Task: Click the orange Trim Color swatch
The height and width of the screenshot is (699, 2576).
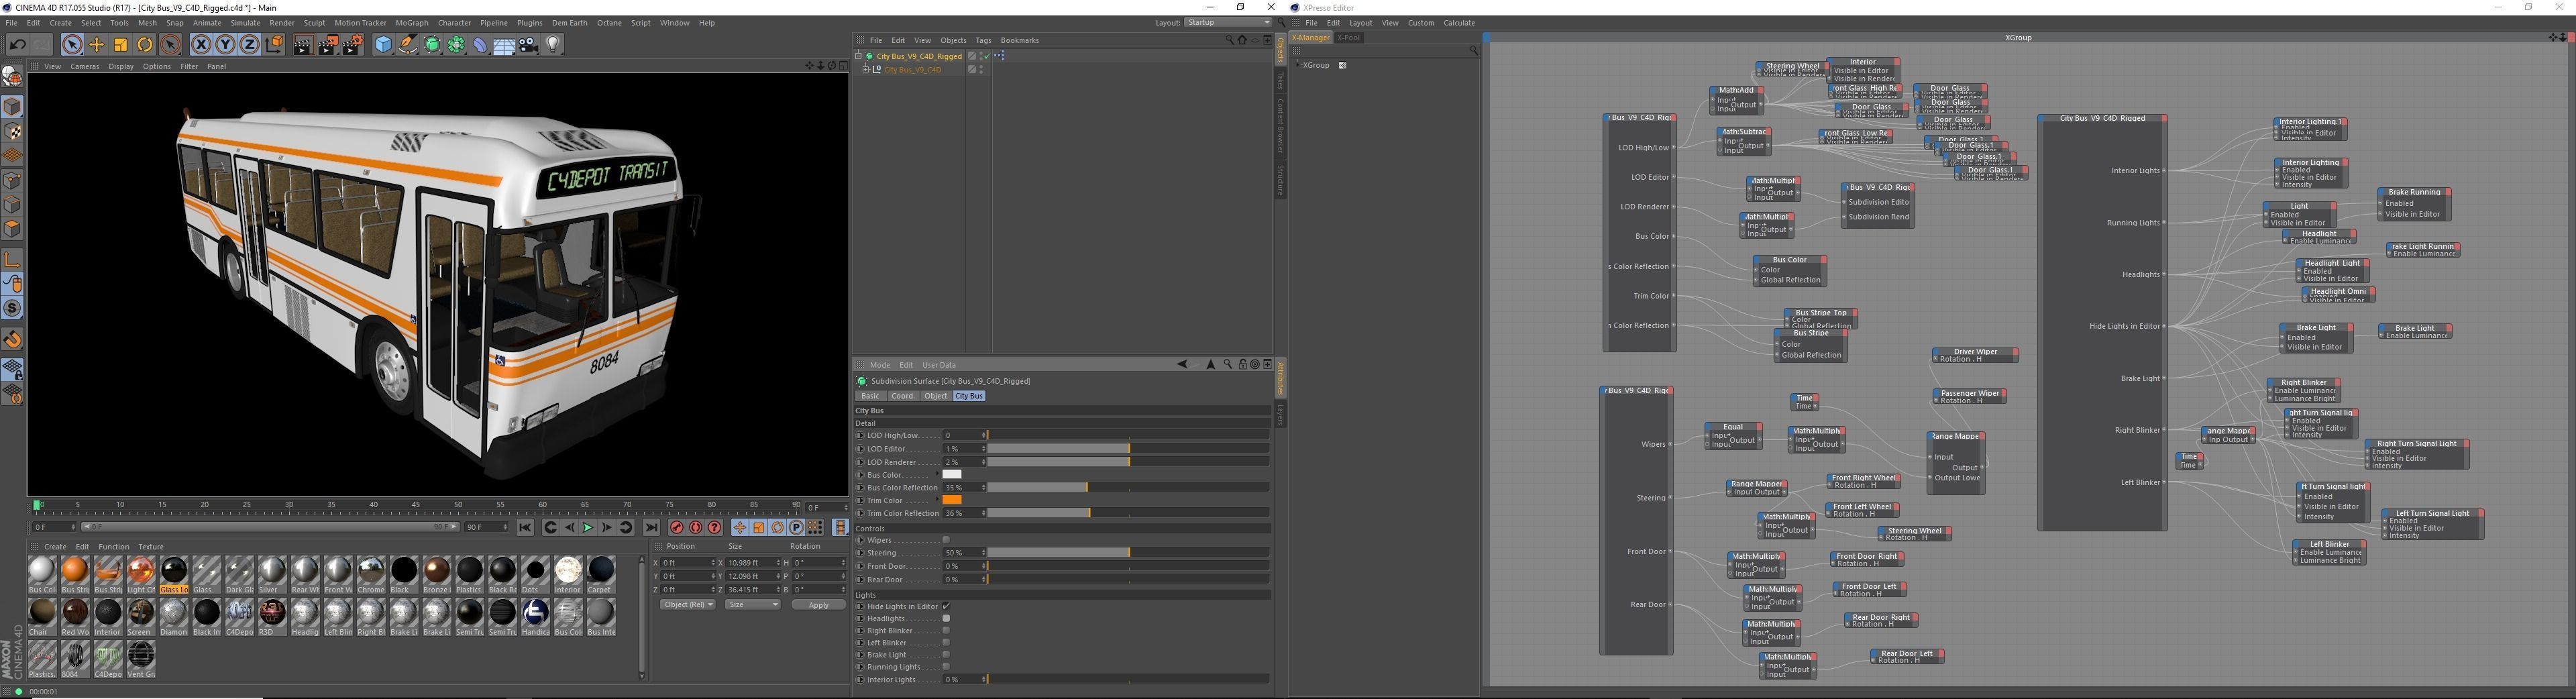Action: coord(952,500)
